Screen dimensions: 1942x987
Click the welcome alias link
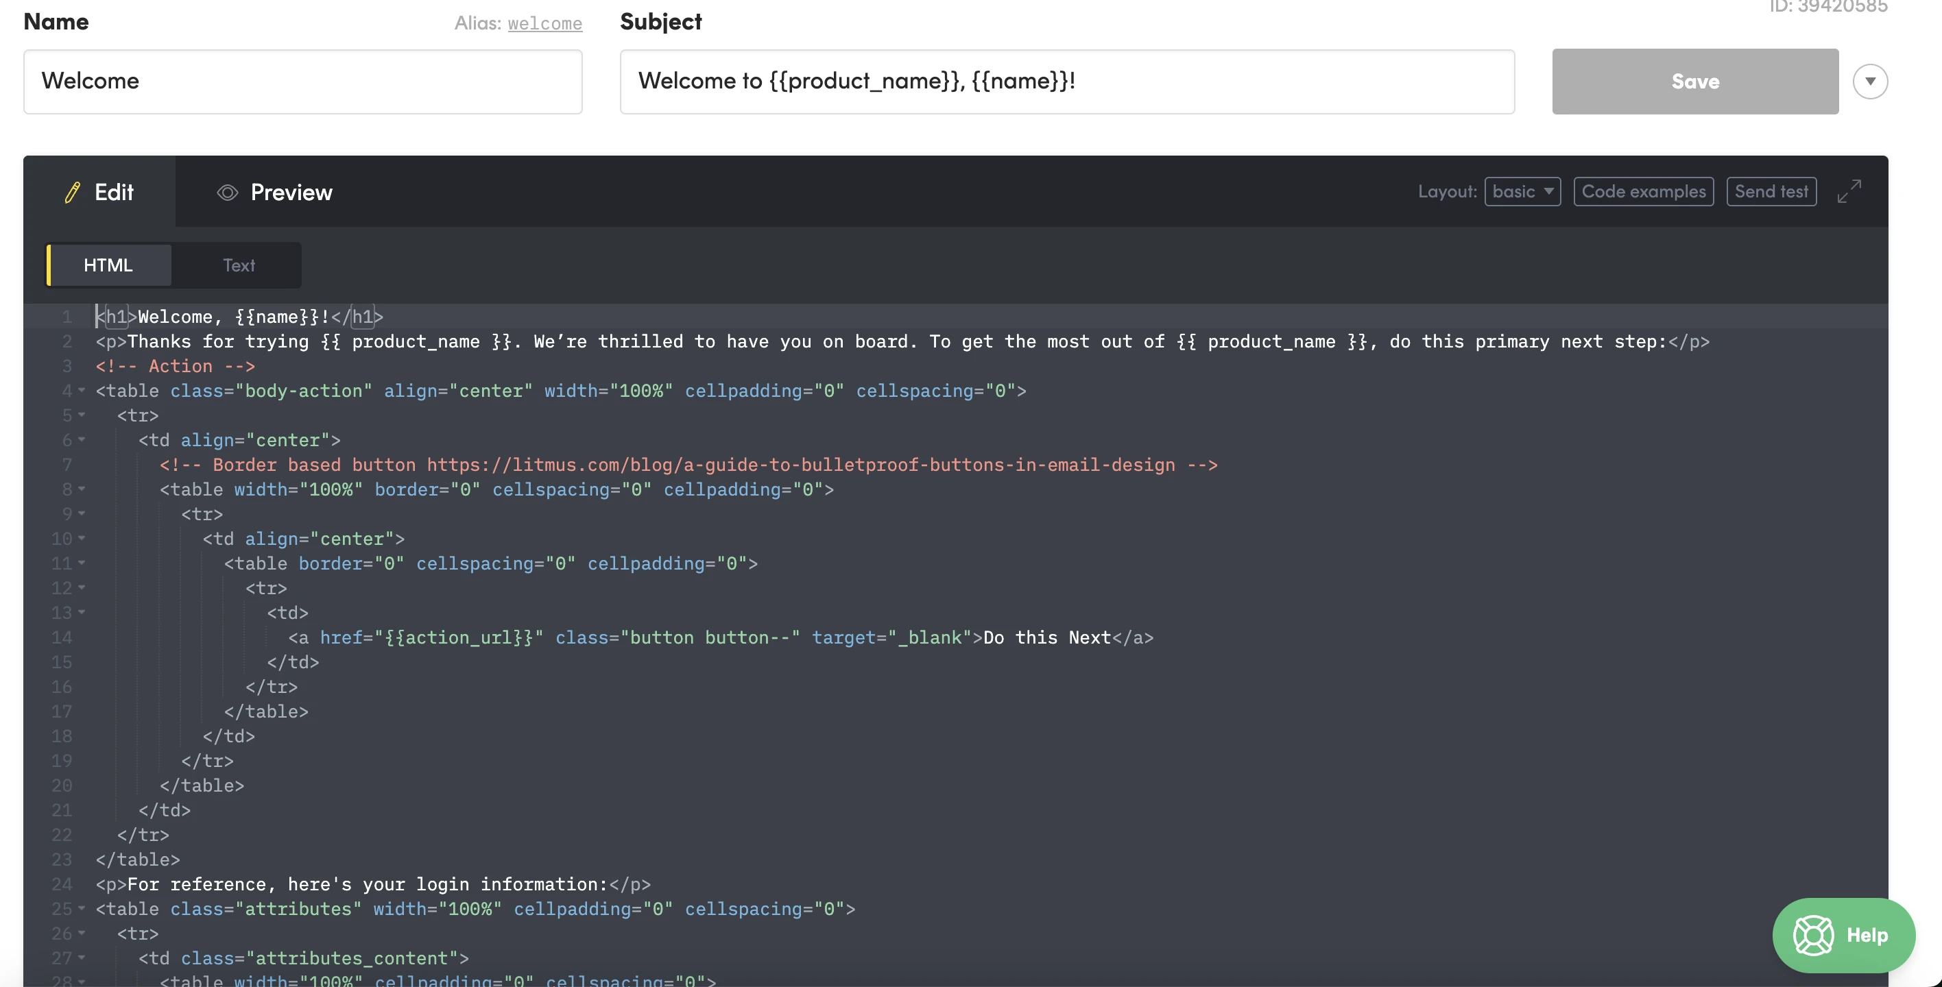[x=544, y=23]
